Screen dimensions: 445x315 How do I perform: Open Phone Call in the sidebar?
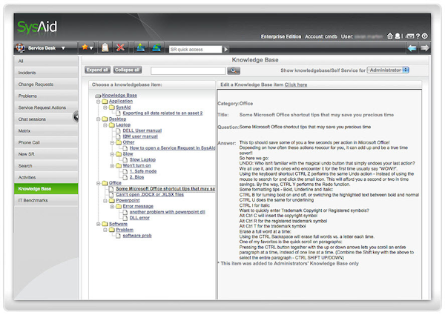point(46,142)
